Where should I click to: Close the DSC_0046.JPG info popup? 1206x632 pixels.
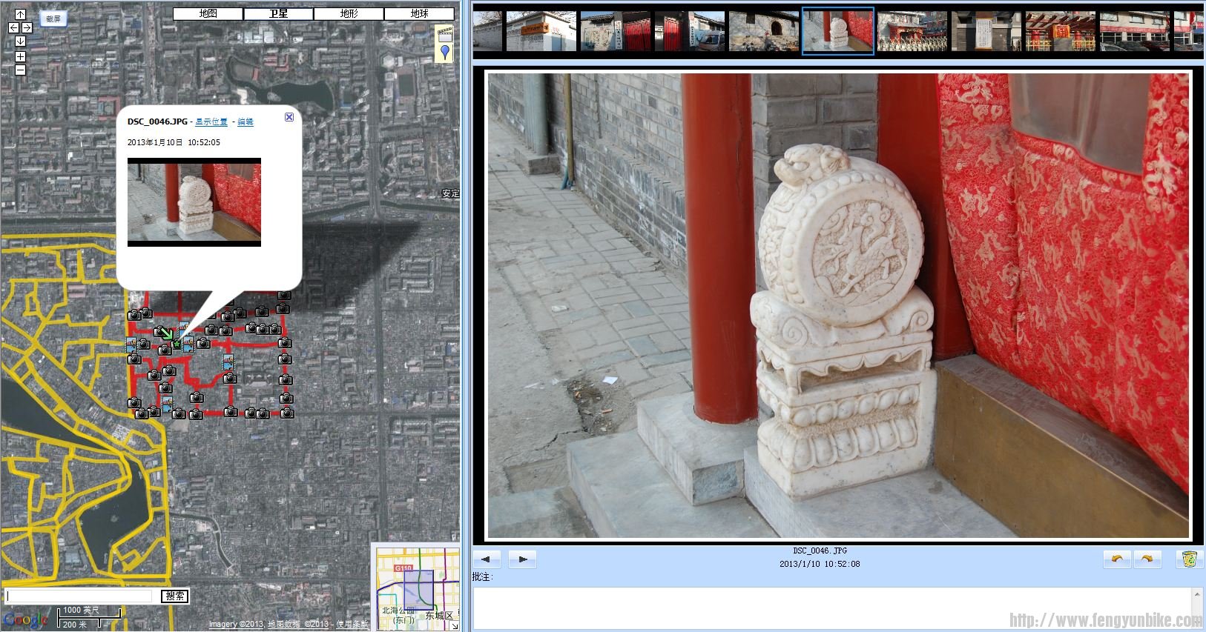point(289,117)
